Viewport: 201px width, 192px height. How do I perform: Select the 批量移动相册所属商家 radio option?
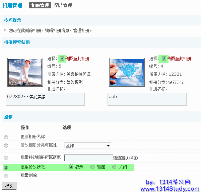[6, 158]
